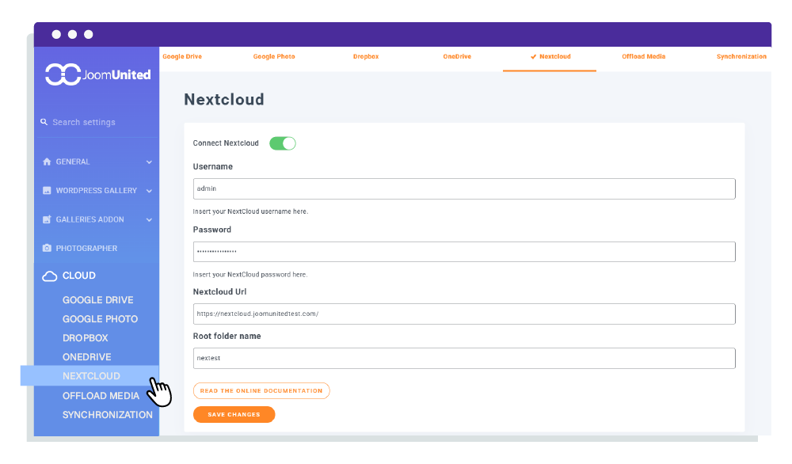Disable the Connect Nextcloud toggle
This screenshot has height=464, width=792.
point(283,143)
